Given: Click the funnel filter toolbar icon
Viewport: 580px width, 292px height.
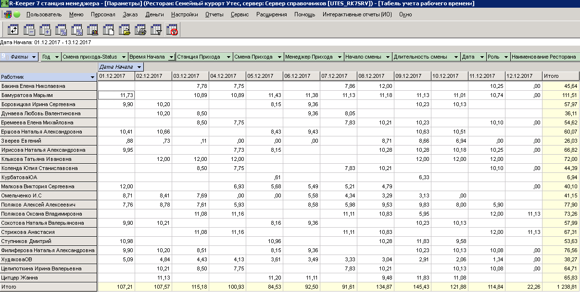Looking at the screenshot, I should (156, 30).
